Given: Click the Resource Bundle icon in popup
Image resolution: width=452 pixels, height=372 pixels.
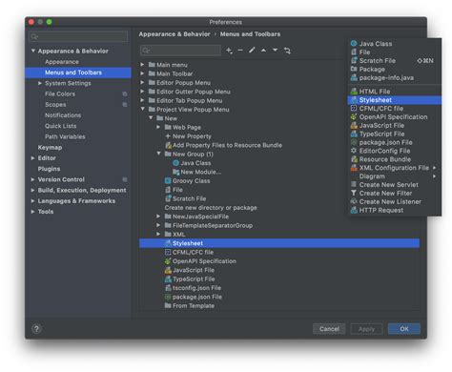Looking at the screenshot, I should [354, 159].
